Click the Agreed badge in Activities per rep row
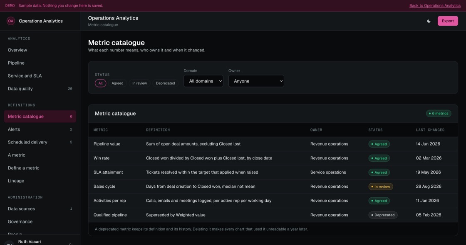This screenshot has height=245, width=466. pyautogui.click(x=379, y=201)
